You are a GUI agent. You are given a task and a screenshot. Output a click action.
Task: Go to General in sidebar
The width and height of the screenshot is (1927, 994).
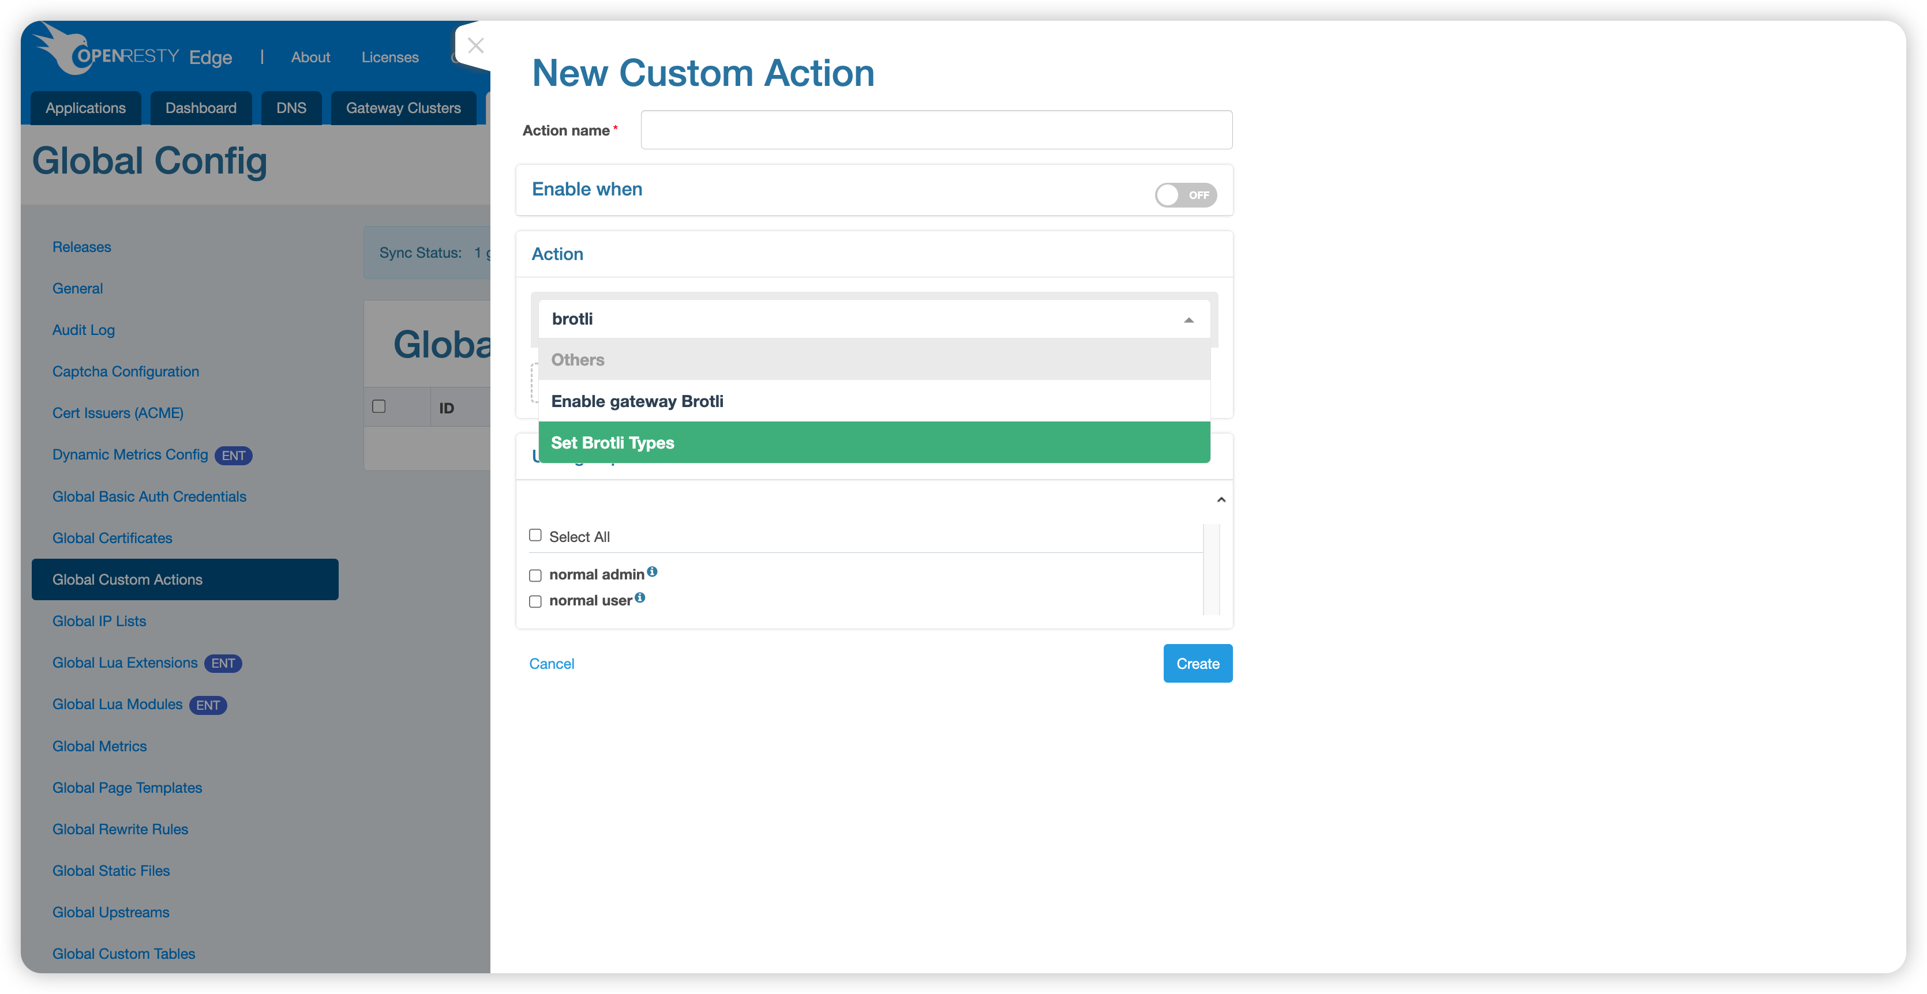tap(77, 288)
